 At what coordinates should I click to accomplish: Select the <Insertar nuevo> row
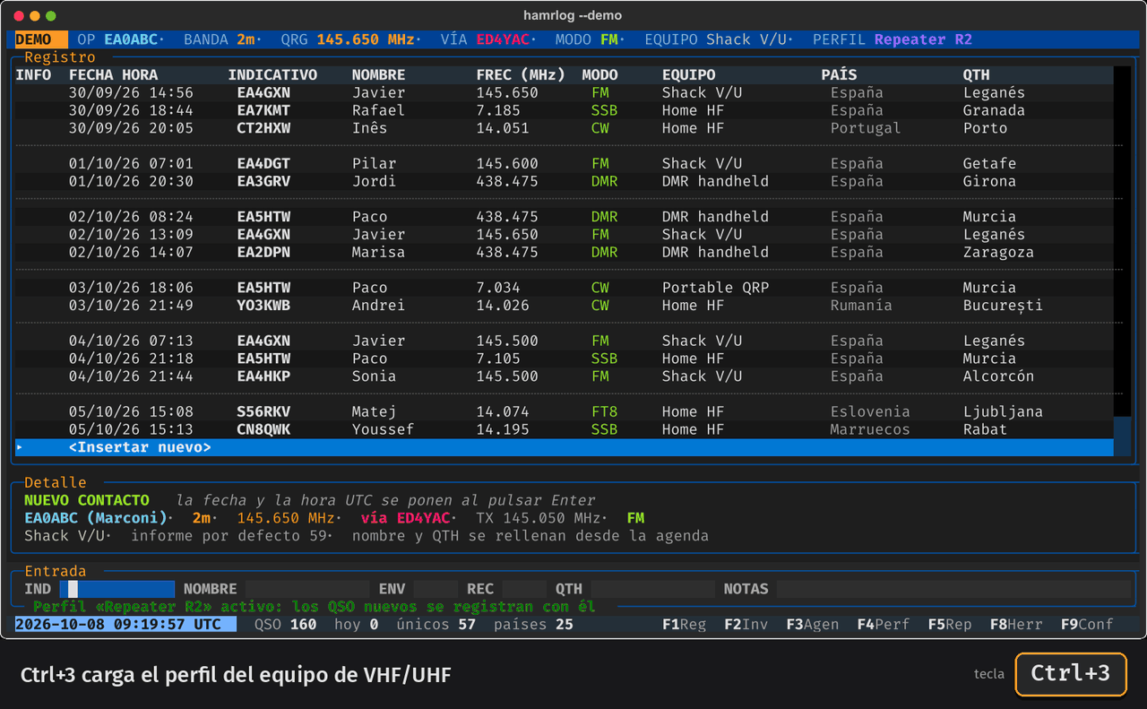565,447
